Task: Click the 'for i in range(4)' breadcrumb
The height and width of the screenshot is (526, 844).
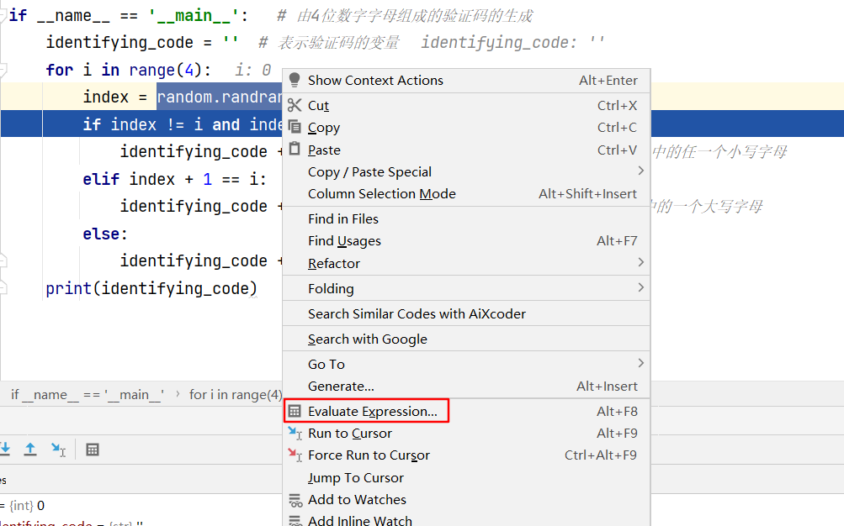Action: [236, 394]
